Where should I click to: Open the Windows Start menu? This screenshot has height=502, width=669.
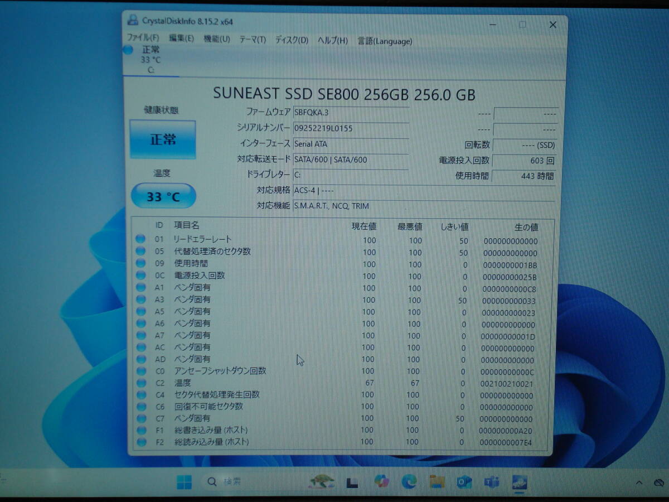click(183, 481)
